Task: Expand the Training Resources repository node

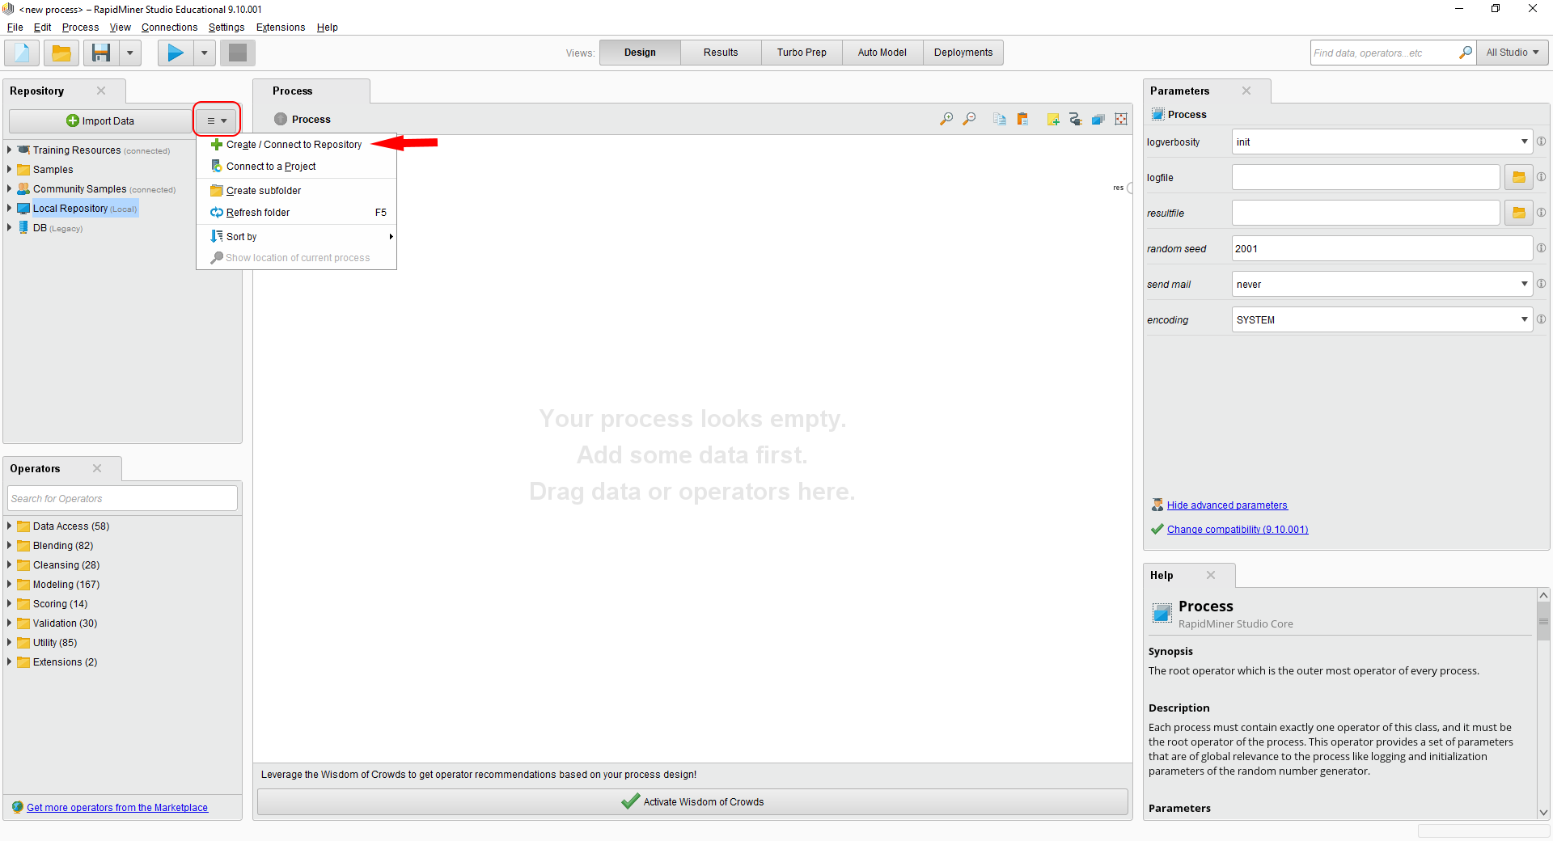Action: (9, 150)
